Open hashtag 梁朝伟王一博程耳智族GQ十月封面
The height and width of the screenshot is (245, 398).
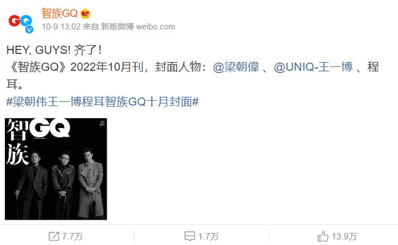click(103, 102)
